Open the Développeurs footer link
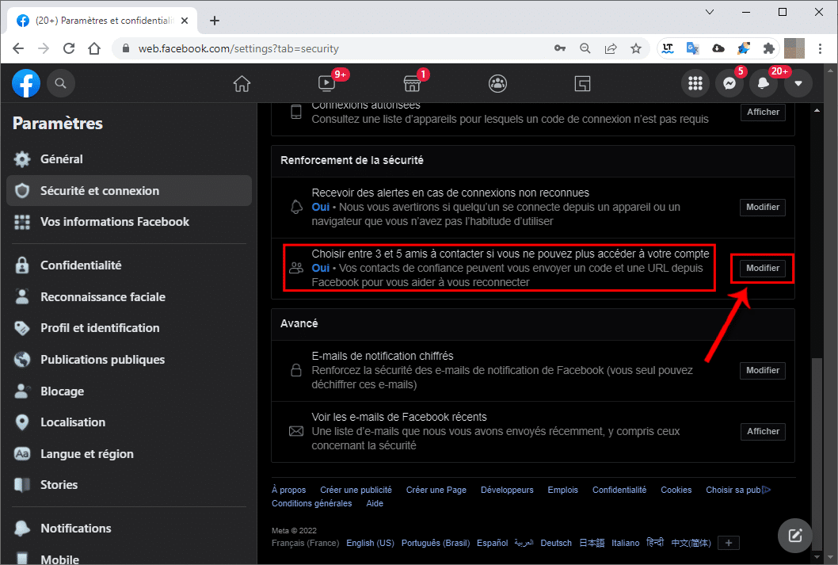The height and width of the screenshot is (565, 838). tap(507, 491)
